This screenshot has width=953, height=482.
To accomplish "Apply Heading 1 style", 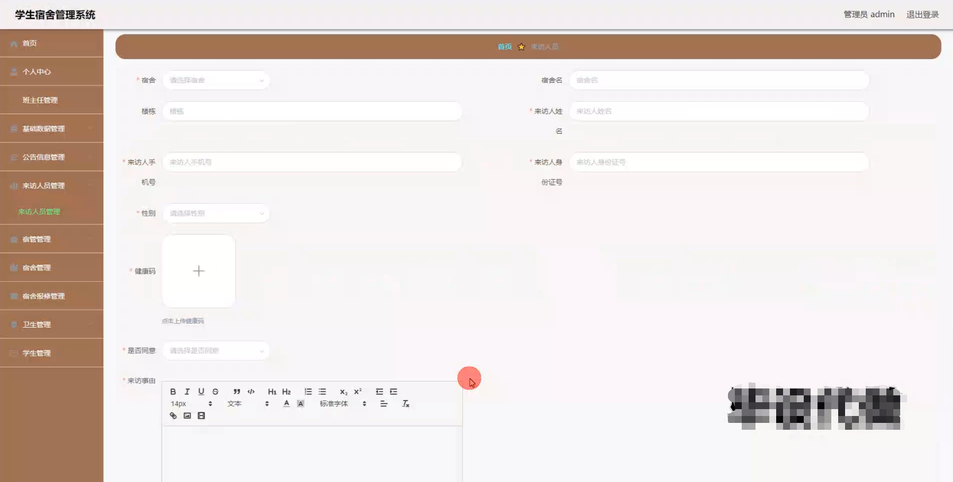I will [272, 392].
